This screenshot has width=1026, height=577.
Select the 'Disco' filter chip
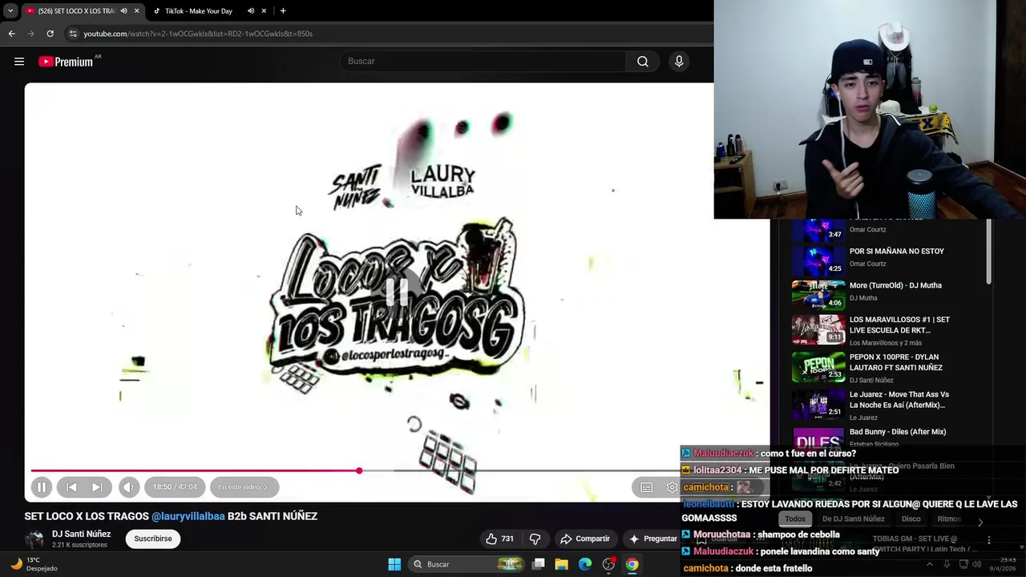[911, 519]
